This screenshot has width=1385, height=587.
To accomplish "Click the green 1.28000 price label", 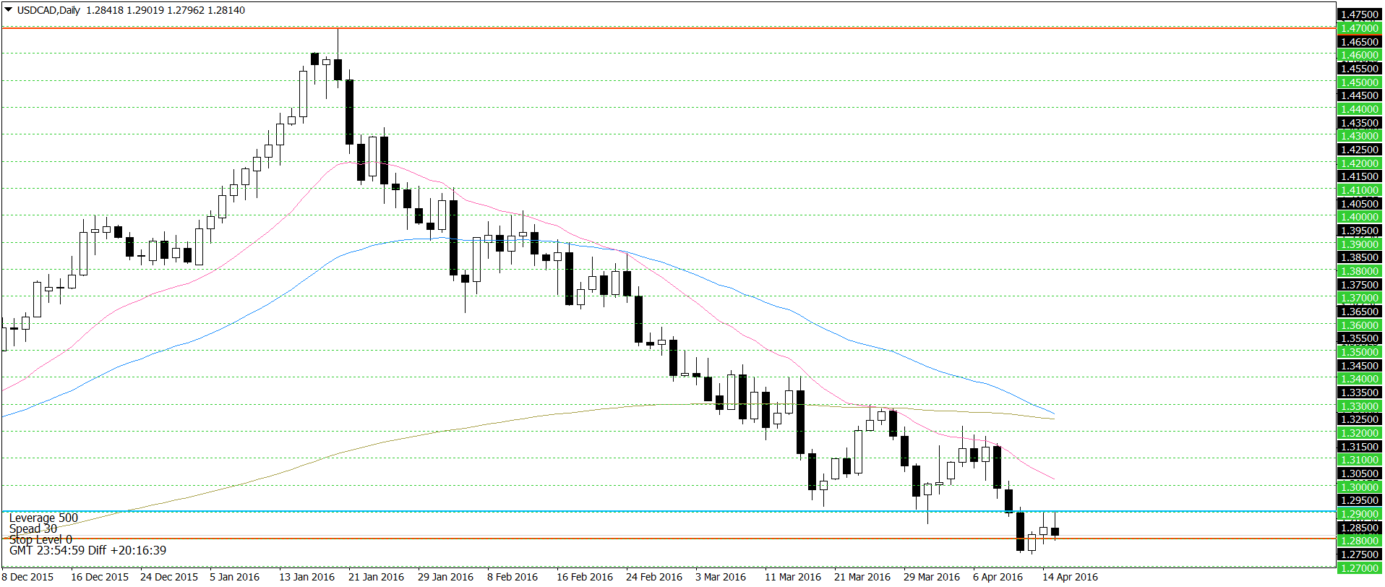I will (x=1360, y=541).
